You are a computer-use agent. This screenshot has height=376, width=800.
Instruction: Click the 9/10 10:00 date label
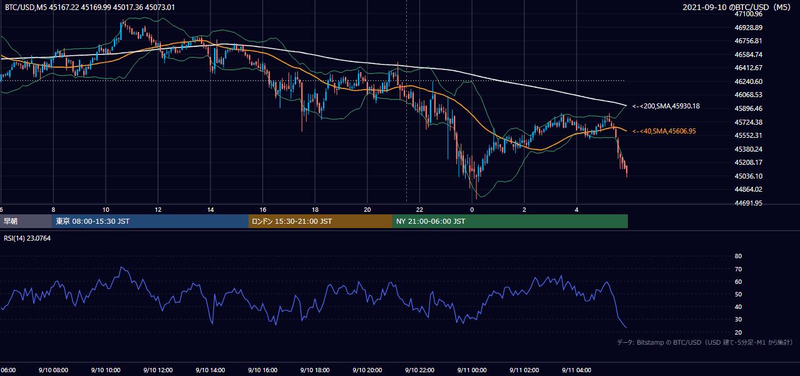coord(105,370)
